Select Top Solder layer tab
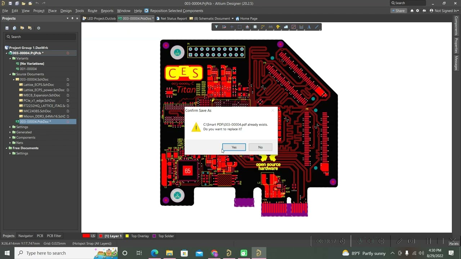This screenshot has height=259, width=461. coord(164,236)
